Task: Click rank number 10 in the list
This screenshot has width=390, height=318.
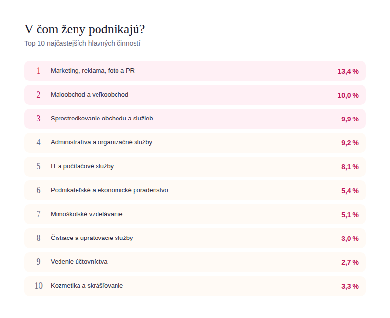Action: [39, 286]
